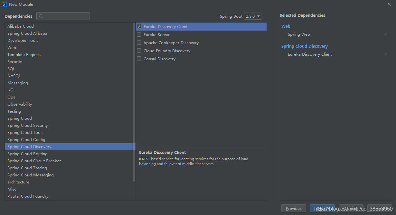Viewport: 396px width, 215px height.
Task: Choose Spring Cloud Tracing category
Action: pos(69,168)
